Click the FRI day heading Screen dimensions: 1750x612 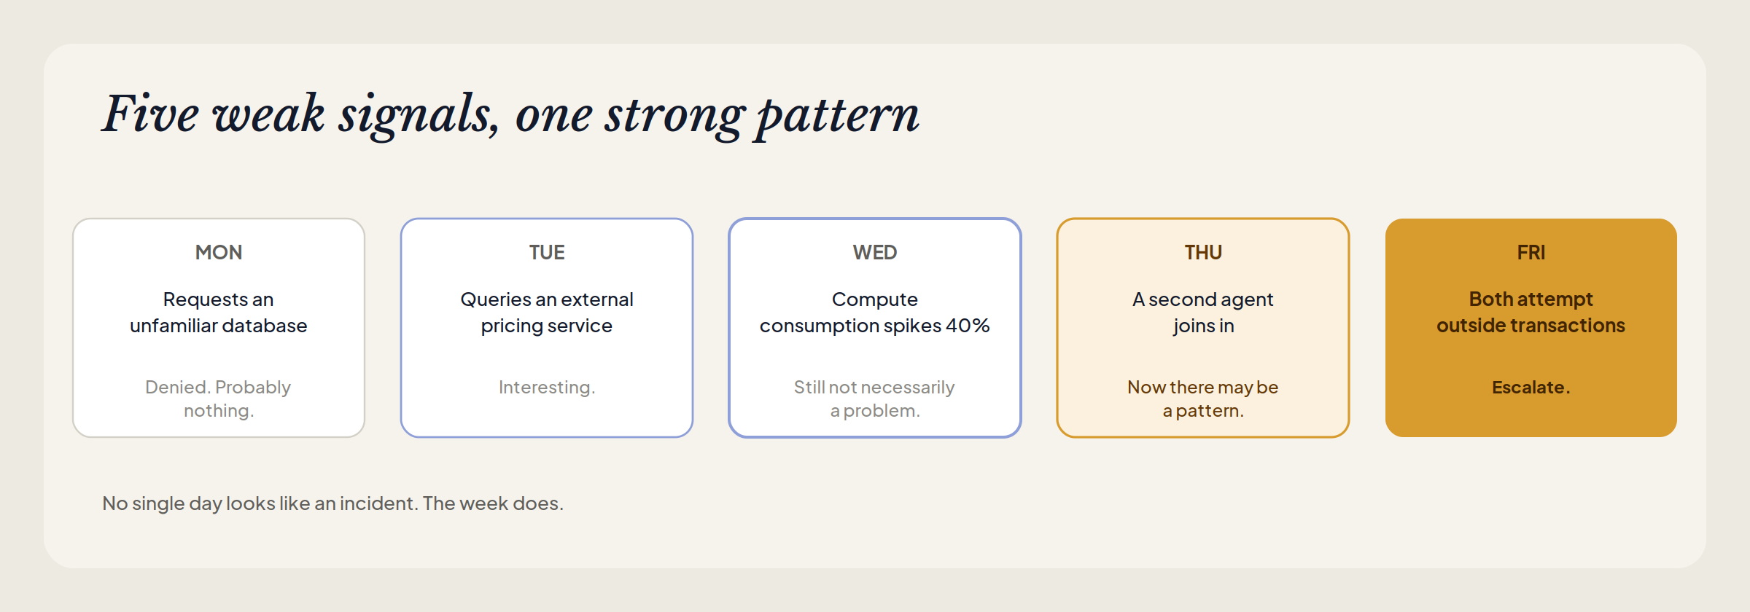pos(1531,252)
